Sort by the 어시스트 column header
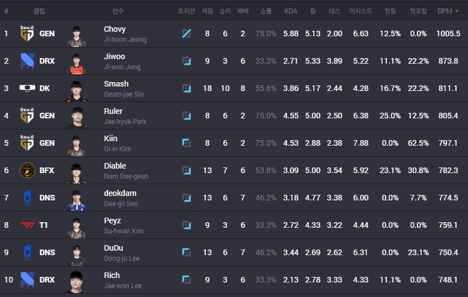 [361, 11]
